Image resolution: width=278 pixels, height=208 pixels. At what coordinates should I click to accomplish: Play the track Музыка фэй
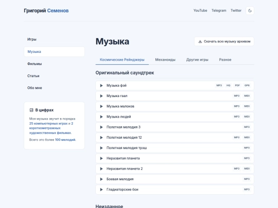101,86
